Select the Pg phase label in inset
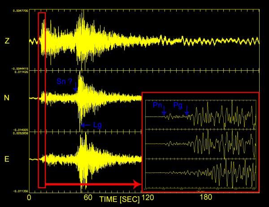This screenshot has height=207, width=269. coord(178,107)
